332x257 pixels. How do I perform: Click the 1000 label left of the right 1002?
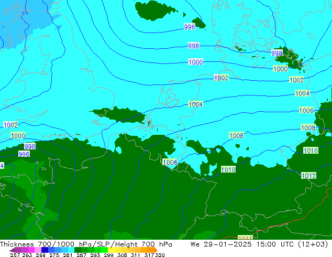click(280, 69)
